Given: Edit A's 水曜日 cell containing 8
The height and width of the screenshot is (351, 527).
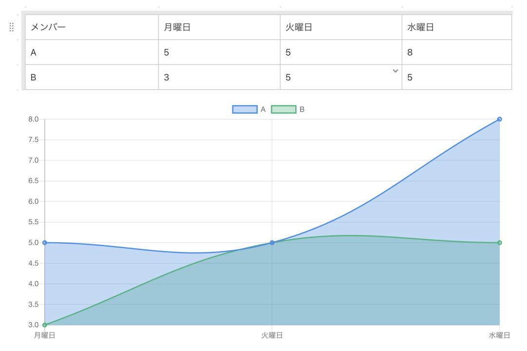Looking at the screenshot, I should coord(456,52).
